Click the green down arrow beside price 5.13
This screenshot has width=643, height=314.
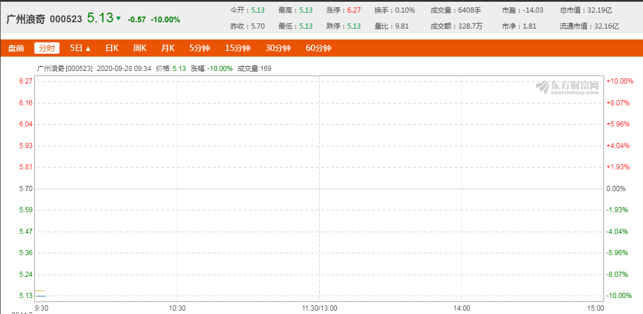point(118,18)
